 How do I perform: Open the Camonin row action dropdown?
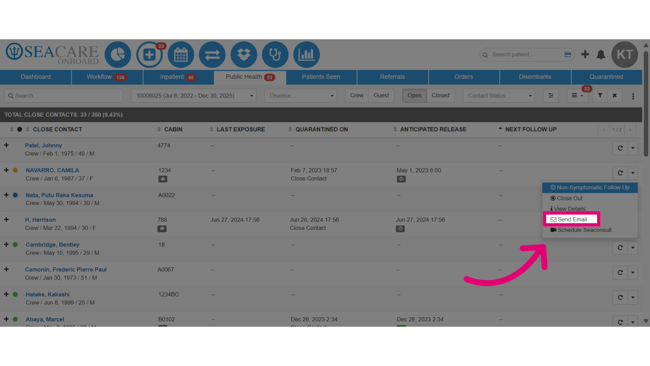pyautogui.click(x=633, y=272)
